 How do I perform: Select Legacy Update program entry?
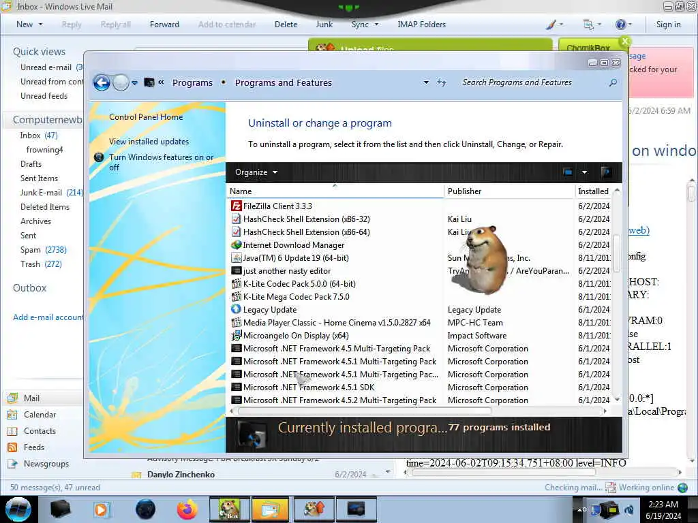pos(420,310)
